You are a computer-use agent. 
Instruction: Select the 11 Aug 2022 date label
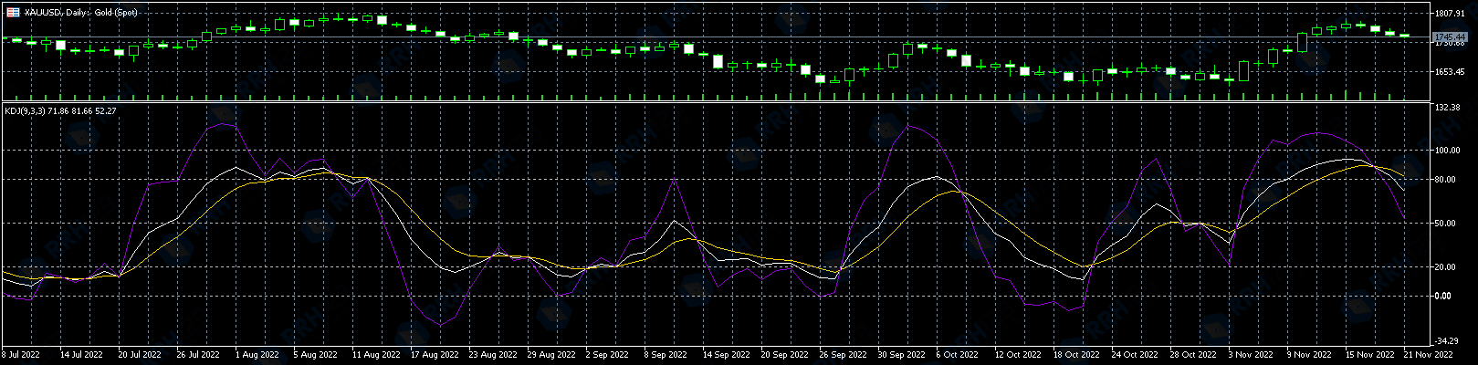[377, 354]
